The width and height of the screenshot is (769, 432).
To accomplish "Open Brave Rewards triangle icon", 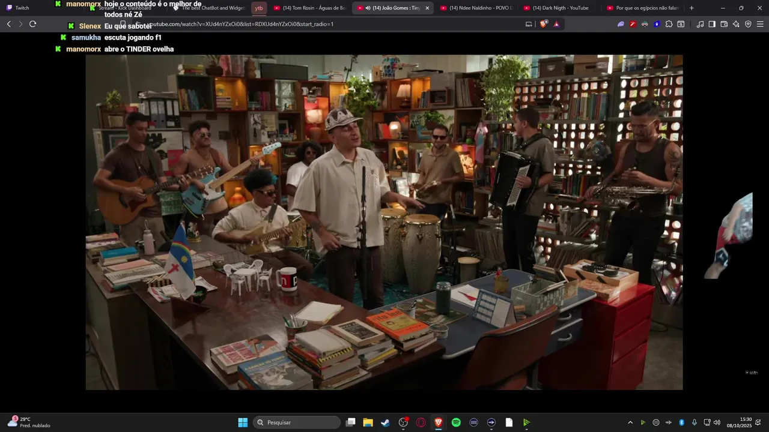I will (x=556, y=24).
